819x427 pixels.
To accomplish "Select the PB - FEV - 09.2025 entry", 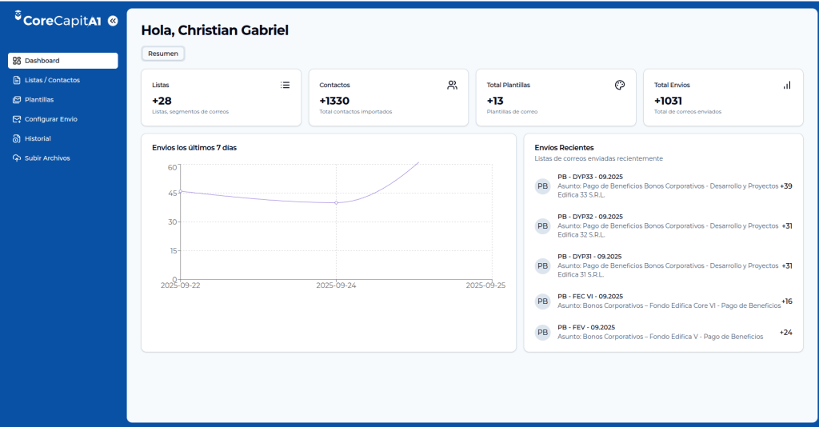I will point(586,327).
